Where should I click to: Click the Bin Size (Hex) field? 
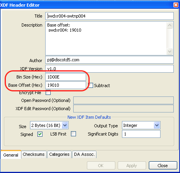tap(65, 77)
